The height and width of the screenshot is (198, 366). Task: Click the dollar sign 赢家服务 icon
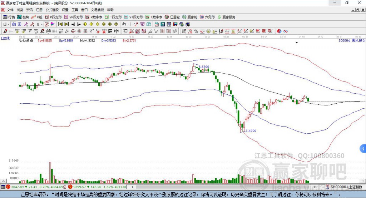coord(219,17)
